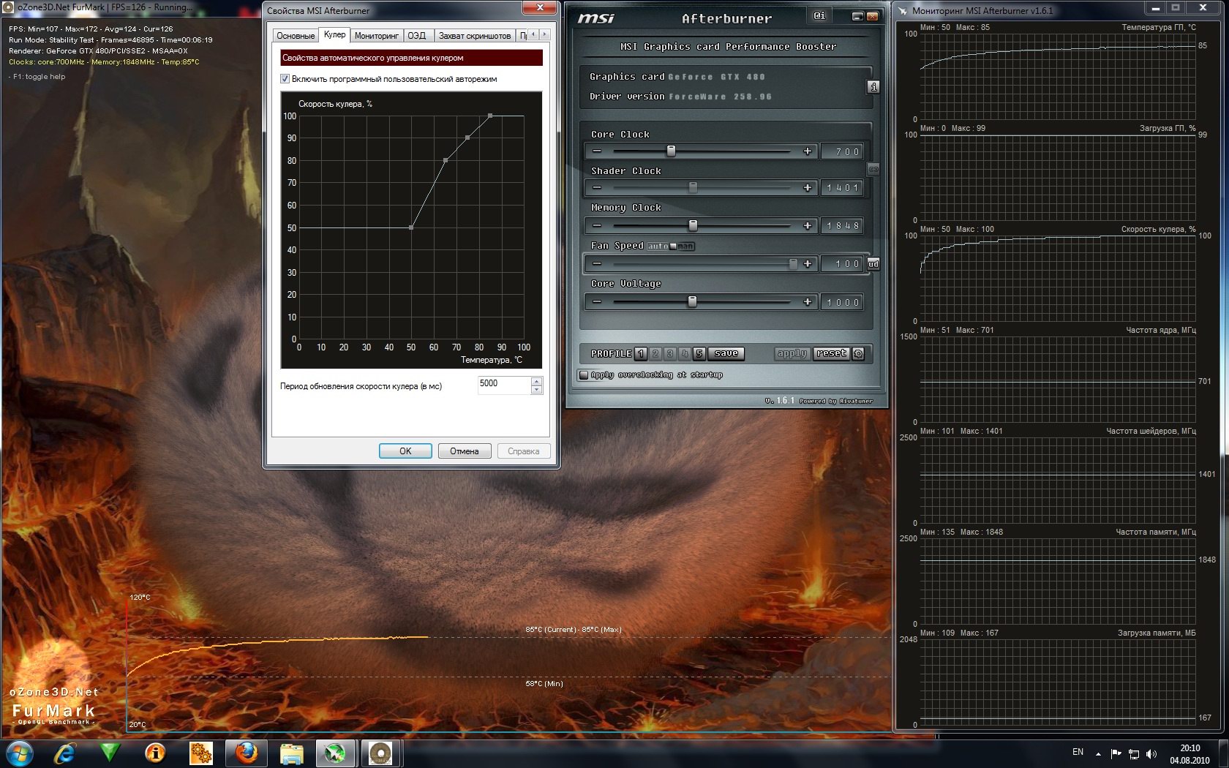The image size is (1229, 768).
Task: Enable Apply overclocking at startup
Action: coord(584,375)
